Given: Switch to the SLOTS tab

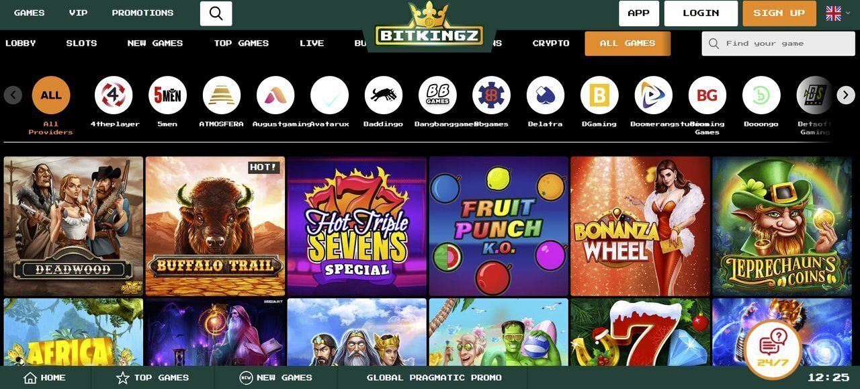Looking at the screenshot, I should [81, 43].
